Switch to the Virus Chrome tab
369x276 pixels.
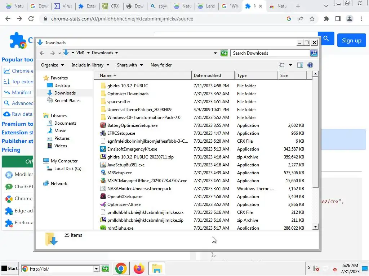coord(63,6)
